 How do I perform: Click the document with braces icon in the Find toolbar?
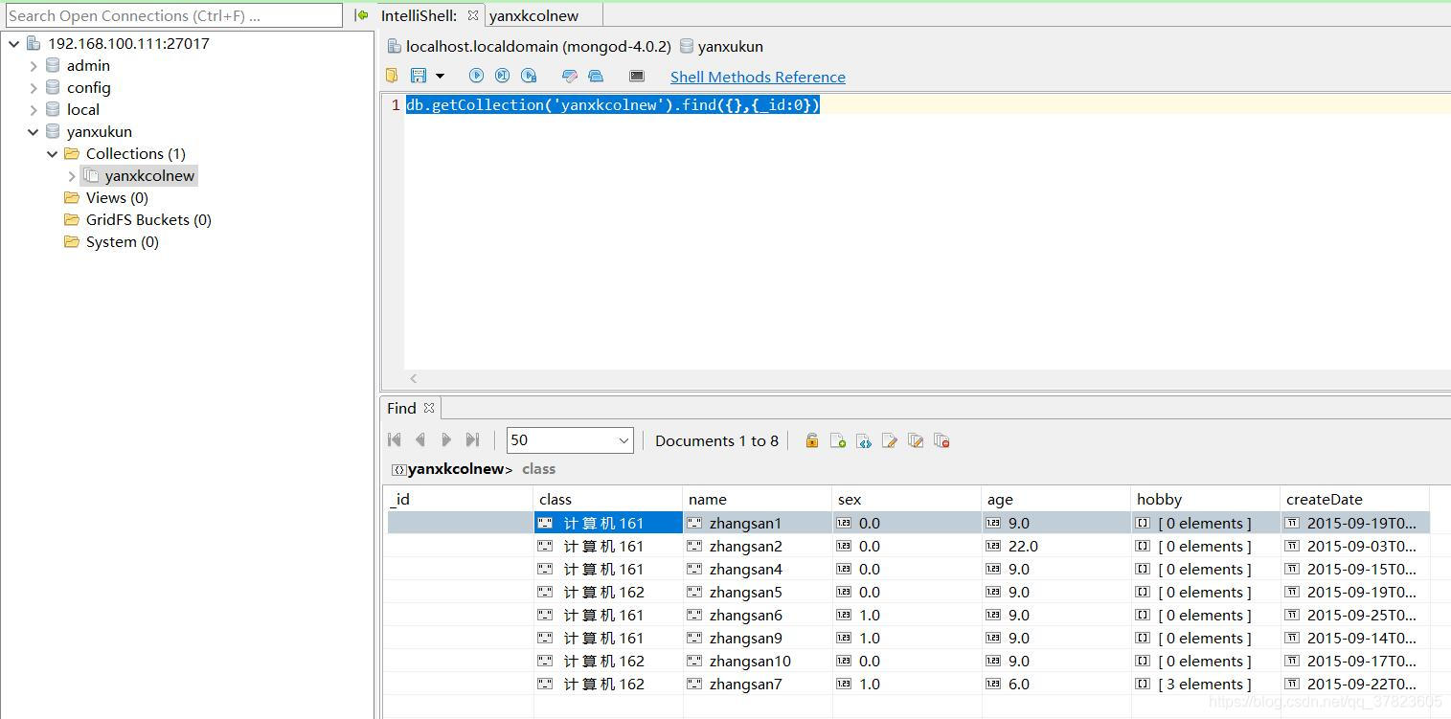(864, 440)
